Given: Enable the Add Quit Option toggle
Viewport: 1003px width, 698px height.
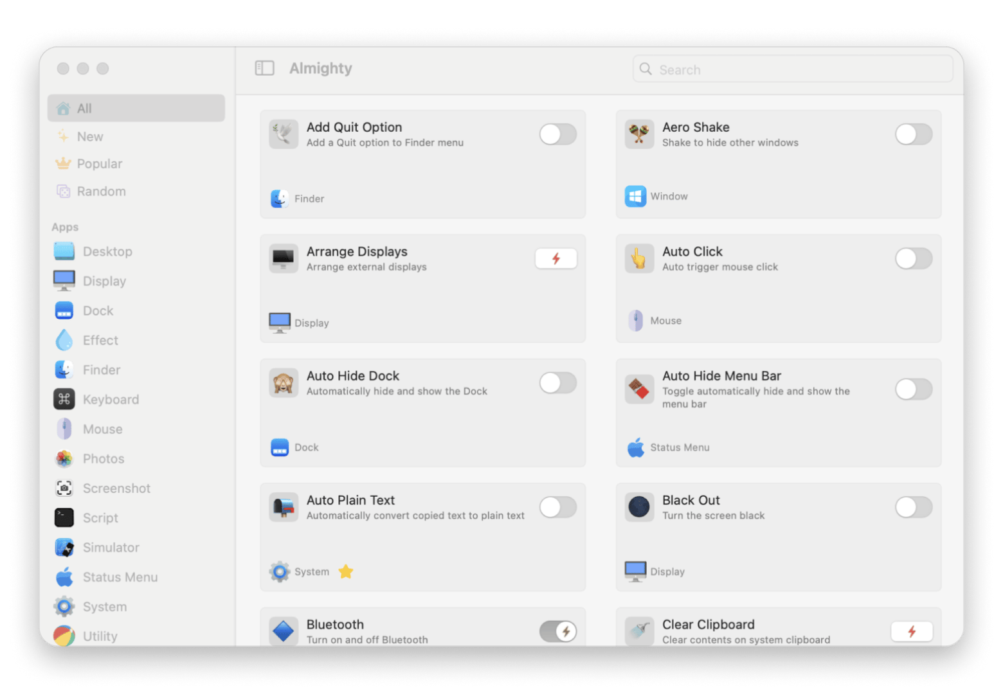Looking at the screenshot, I should [x=557, y=134].
